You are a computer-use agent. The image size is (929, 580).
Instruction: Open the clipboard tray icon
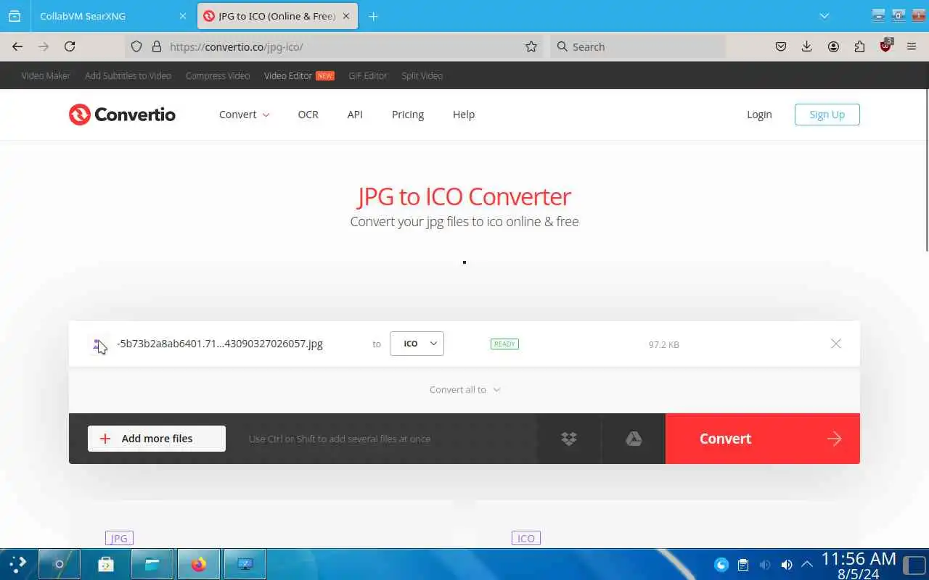[742, 564]
